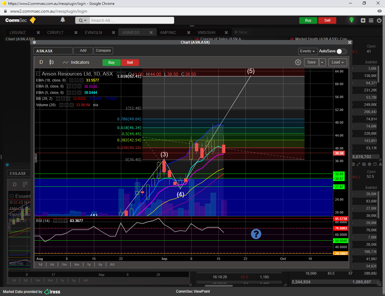Remove the EMA 9 indicator
The height and width of the screenshot is (296, 385).
click(x=79, y=86)
